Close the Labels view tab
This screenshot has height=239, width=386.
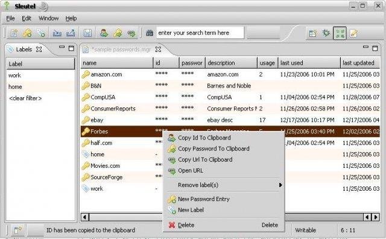click(39, 49)
